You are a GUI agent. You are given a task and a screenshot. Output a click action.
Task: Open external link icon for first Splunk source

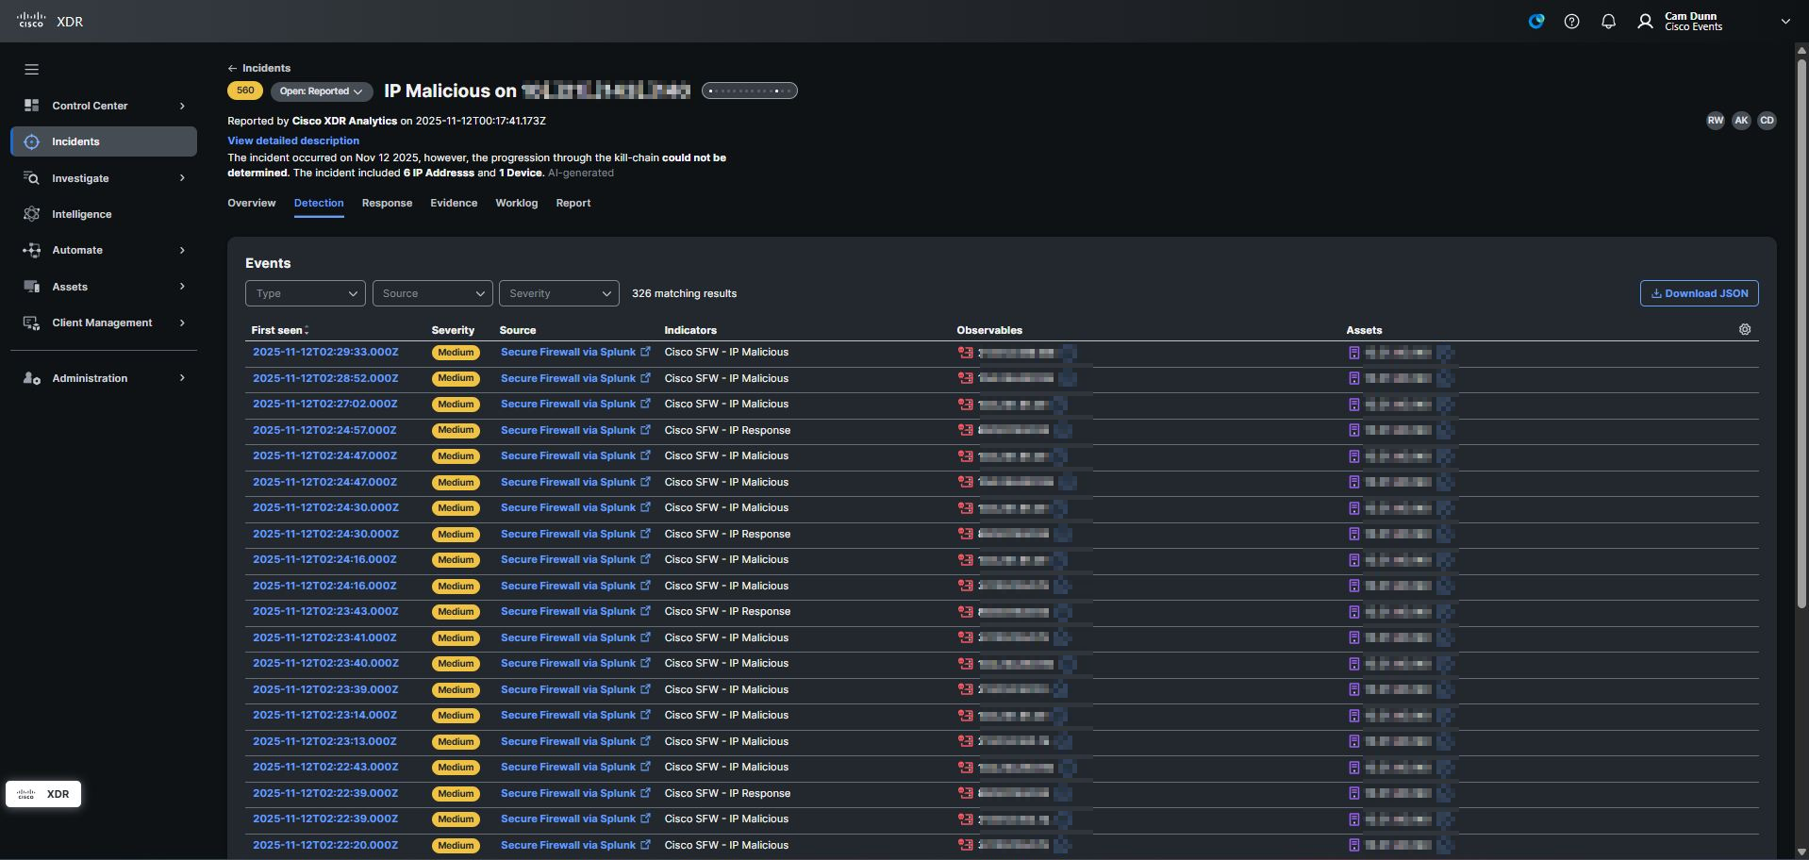645,353
